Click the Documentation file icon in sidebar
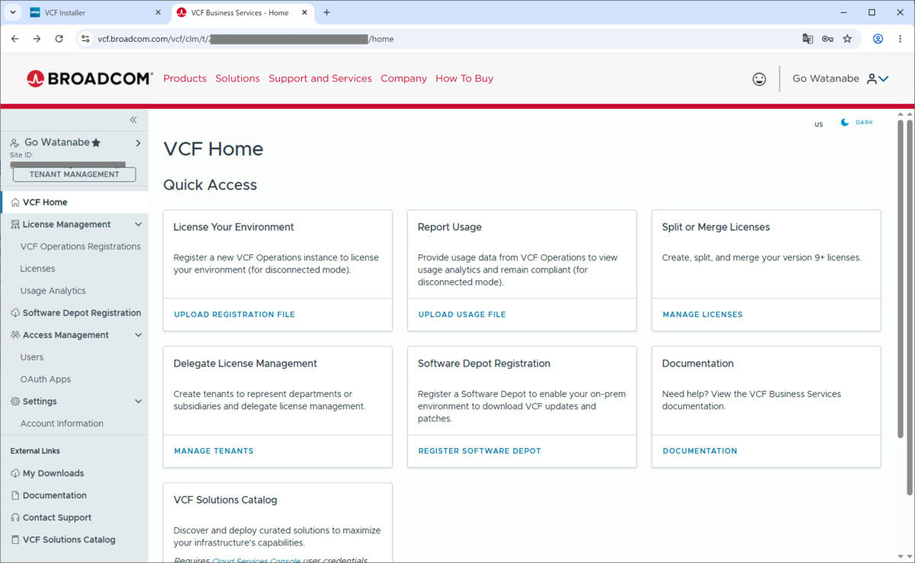 click(15, 495)
